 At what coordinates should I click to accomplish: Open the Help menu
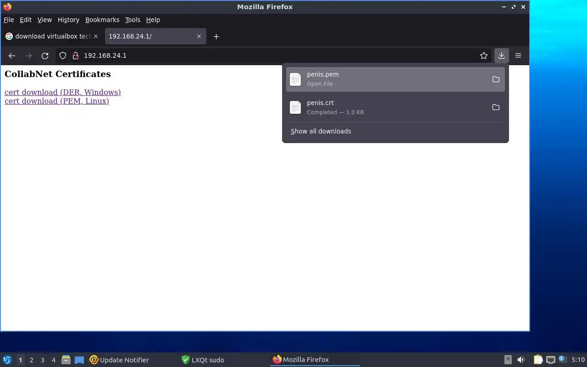click(x=153, y=20)
